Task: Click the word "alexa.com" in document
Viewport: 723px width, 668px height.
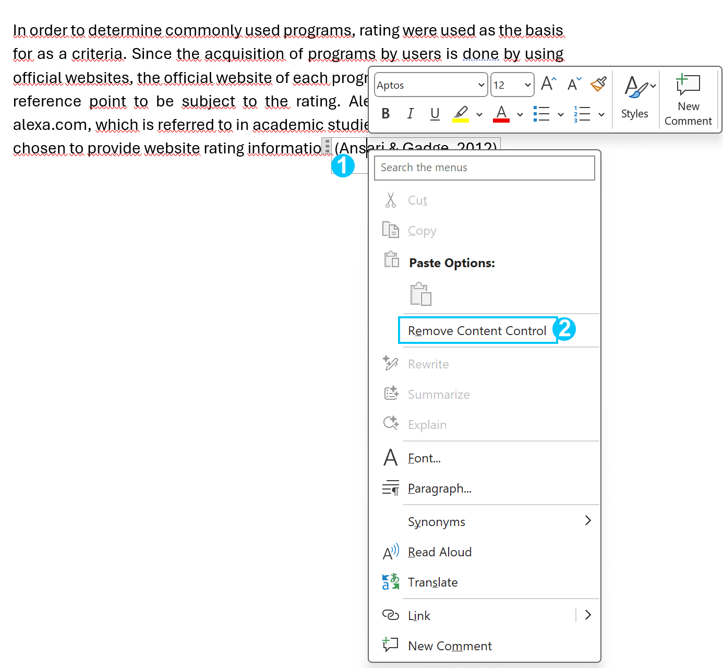Action: (x=50, y=125)
